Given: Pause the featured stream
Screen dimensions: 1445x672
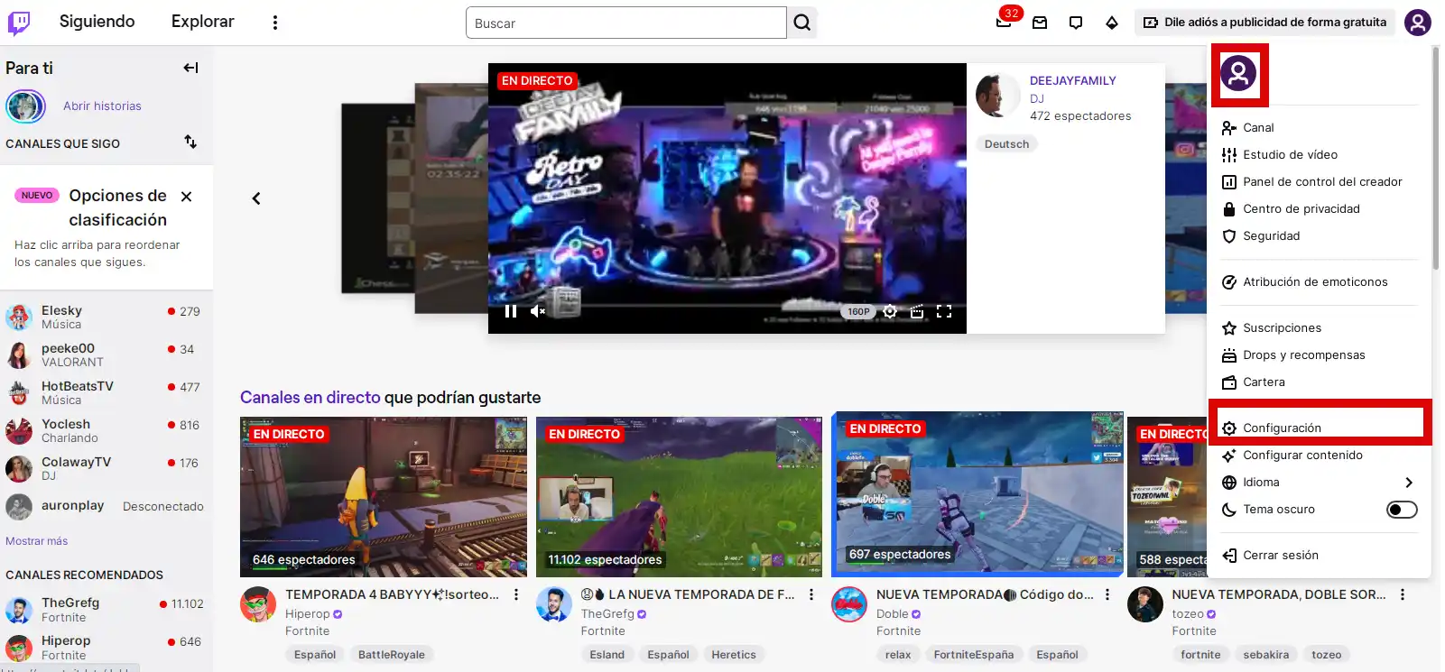Looking at the screenshot, I should [511, 311].
